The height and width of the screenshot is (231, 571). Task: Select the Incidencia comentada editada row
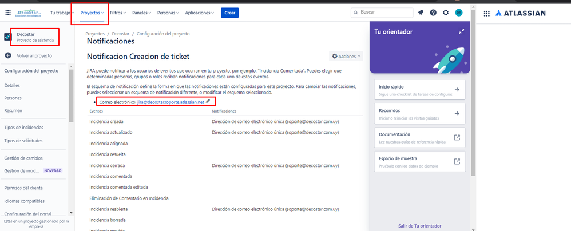(x=225, y=187)
